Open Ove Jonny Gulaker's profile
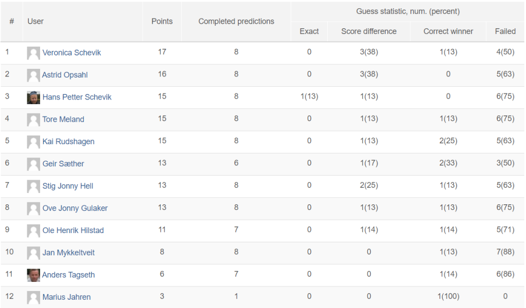526x308 pixels. [x=74, y=208]
